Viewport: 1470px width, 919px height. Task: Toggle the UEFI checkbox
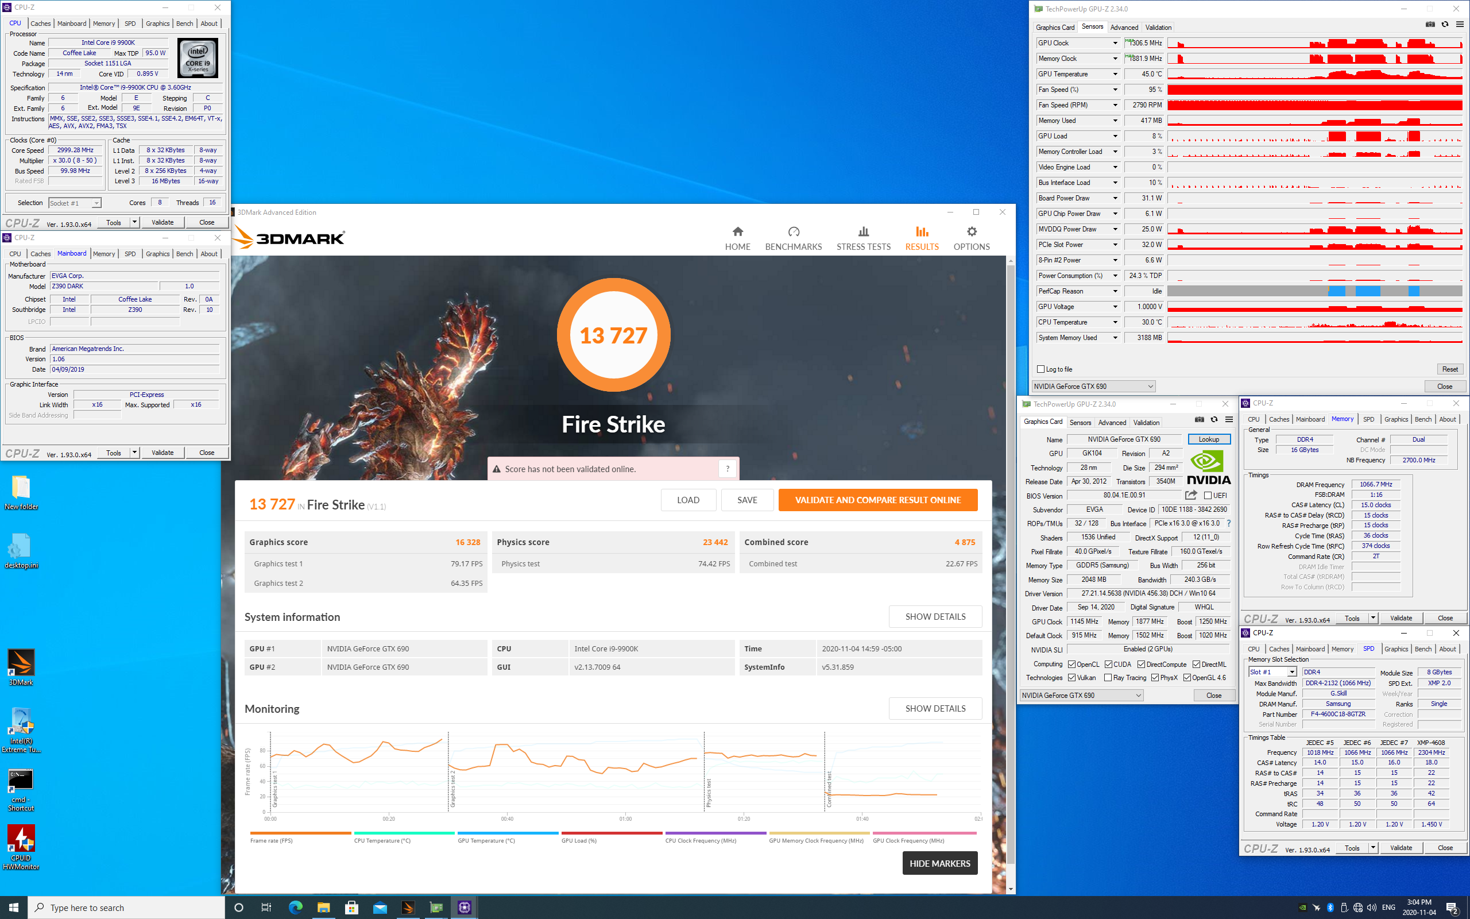(1208, 495)
